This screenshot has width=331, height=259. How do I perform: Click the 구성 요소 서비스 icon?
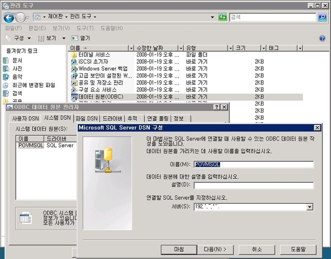point(74,90)
